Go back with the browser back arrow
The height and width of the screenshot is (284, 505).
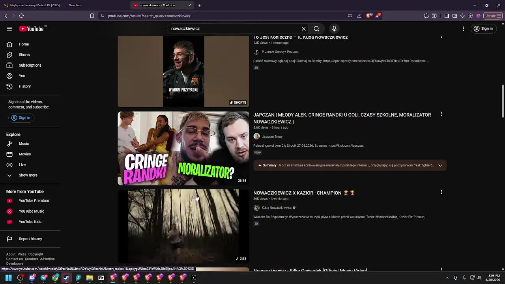tap(6, 16)
